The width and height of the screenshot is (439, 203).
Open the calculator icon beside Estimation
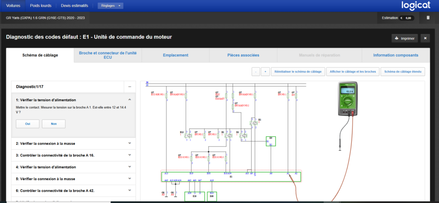pyautogui.click(x=428, y=18)
